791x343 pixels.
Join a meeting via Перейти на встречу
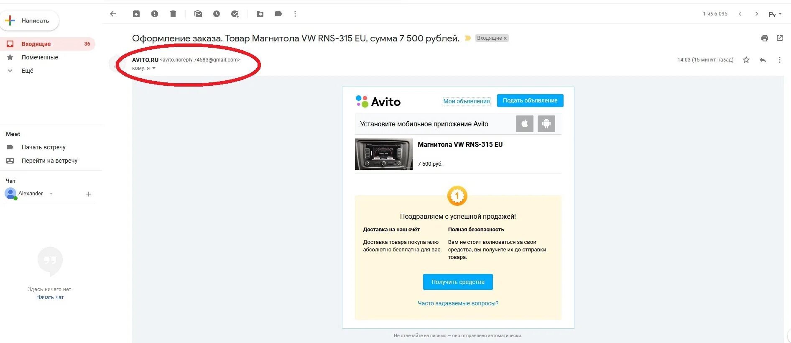(x=49, y=161)
